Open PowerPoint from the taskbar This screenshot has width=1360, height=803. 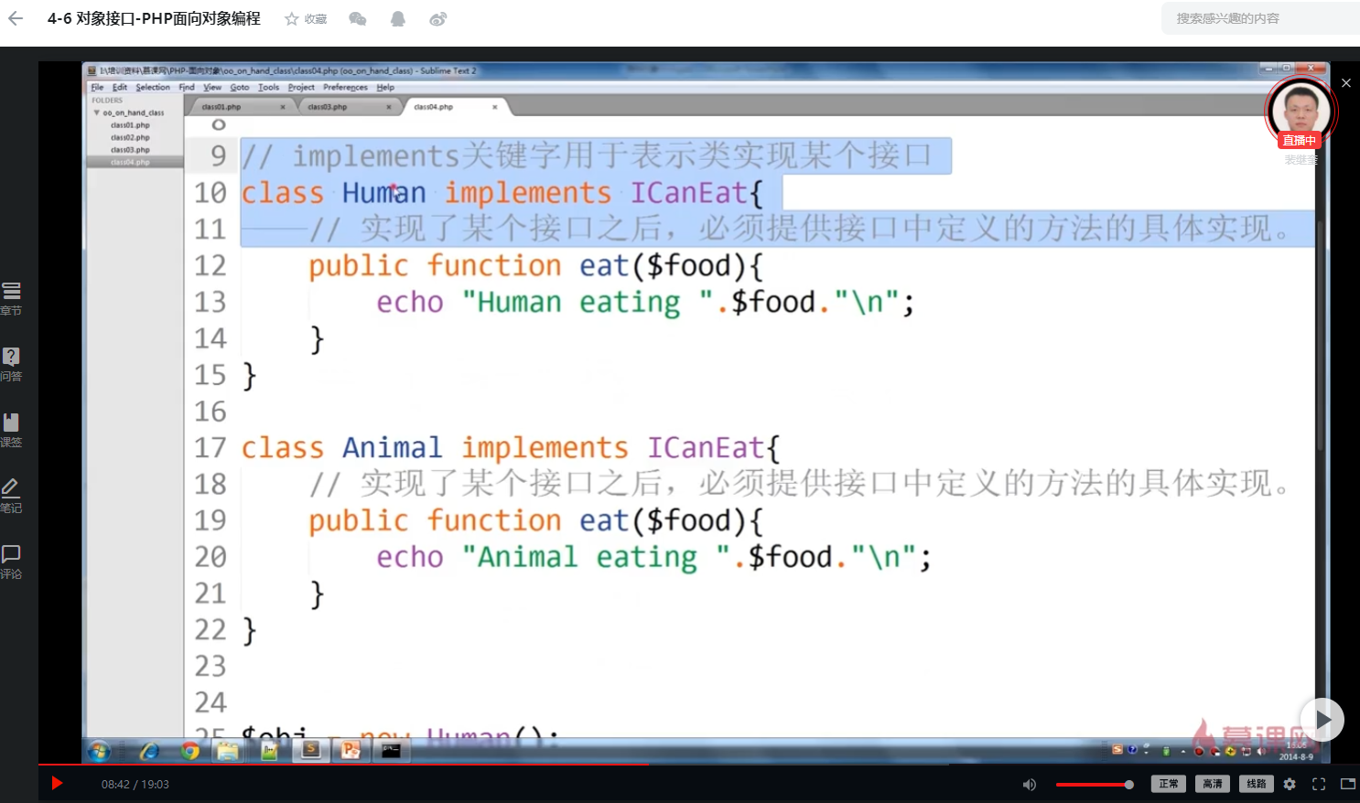point(351,750)
